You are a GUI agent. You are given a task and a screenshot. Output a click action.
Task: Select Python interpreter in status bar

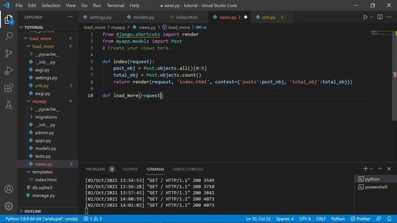click(x=42, y=219)
